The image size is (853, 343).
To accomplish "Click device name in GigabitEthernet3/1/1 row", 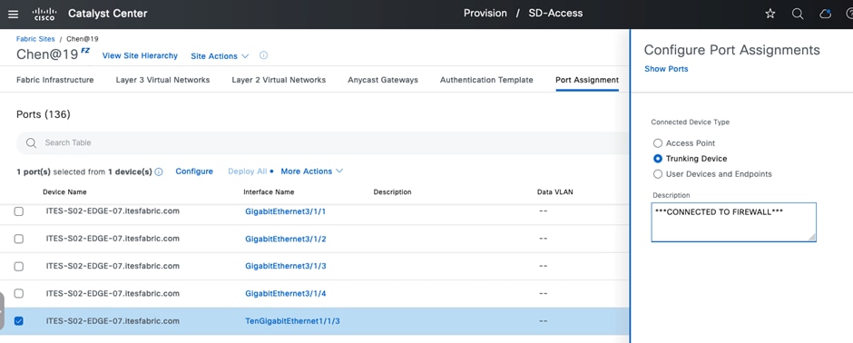I will (x=113, y=211).
